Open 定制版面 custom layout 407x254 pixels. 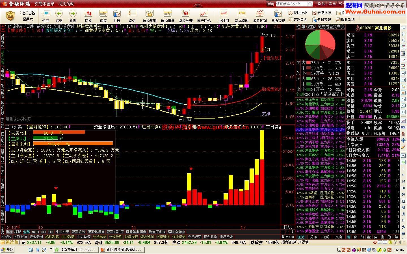click(x=298, y=19)
